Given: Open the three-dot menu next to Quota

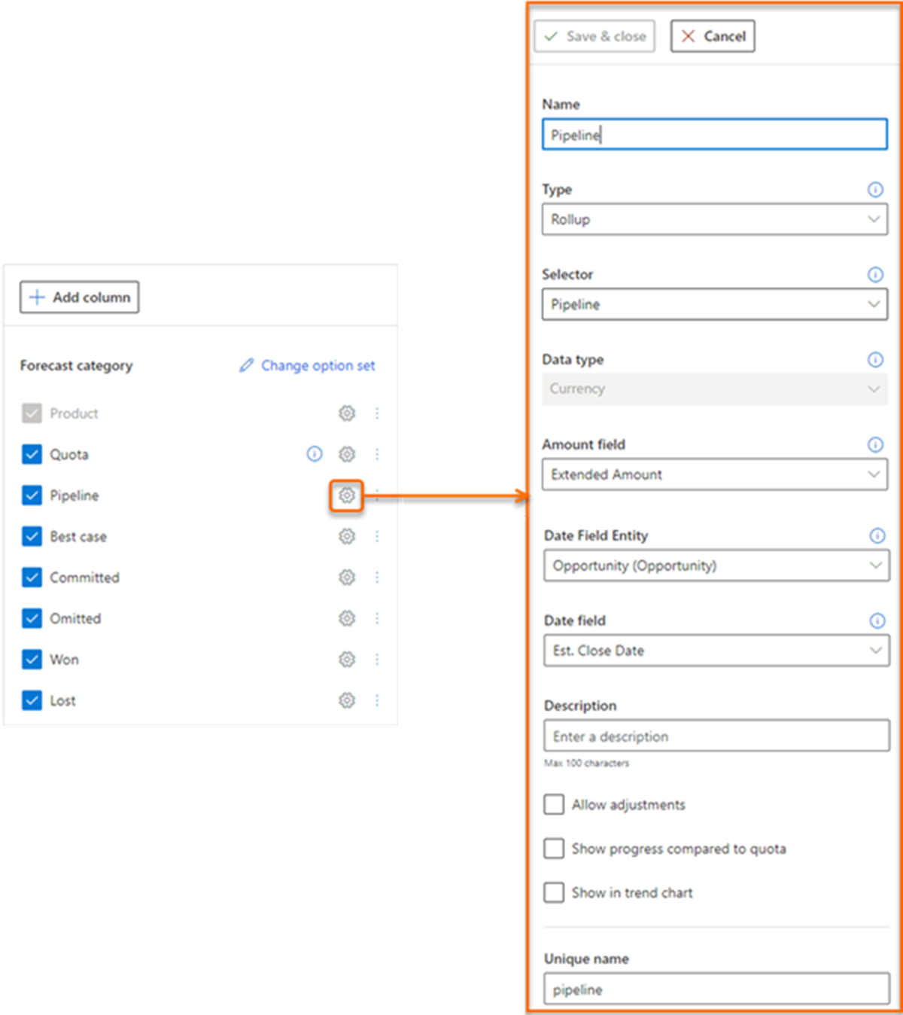Looking at the screenshot, I should (x=377, y=454).
